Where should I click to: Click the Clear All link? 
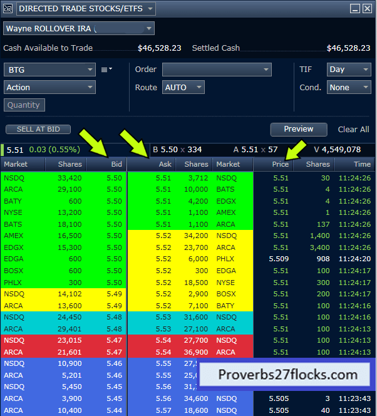point(353,129)
